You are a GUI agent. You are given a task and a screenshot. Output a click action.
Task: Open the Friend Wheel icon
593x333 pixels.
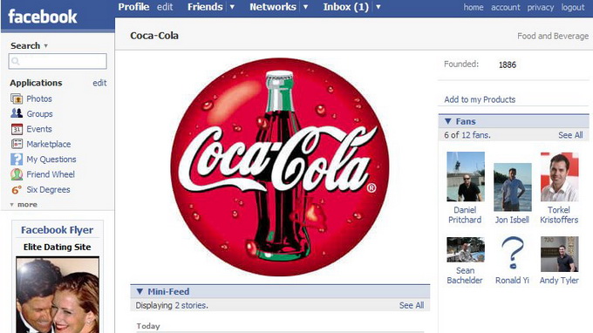tap(17, 174)
